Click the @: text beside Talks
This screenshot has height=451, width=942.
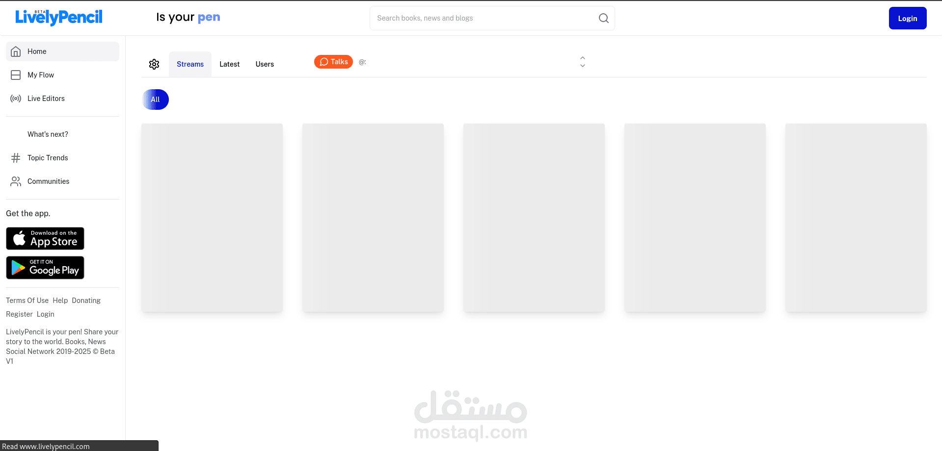(362, 62)
